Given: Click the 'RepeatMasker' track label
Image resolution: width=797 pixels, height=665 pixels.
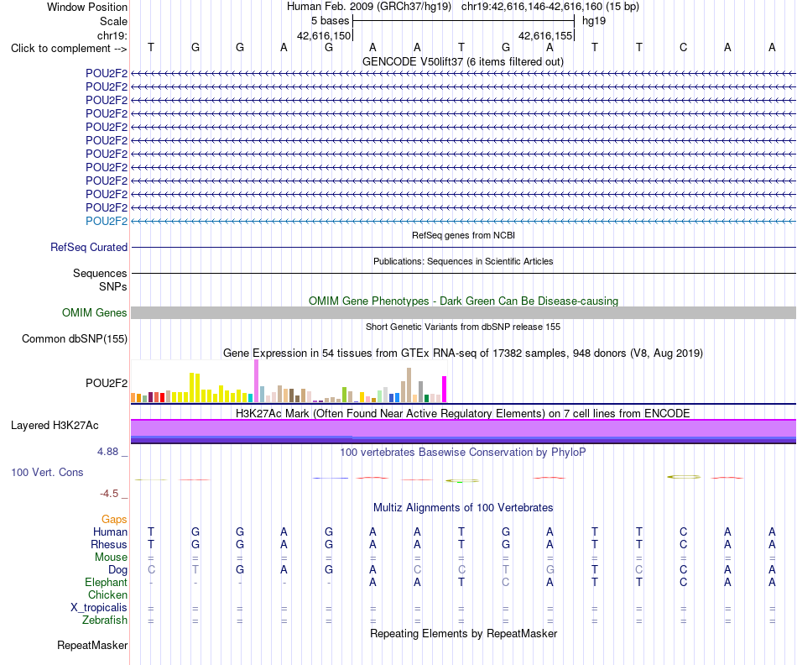Looking at the screenshot, I should (92, 645).
